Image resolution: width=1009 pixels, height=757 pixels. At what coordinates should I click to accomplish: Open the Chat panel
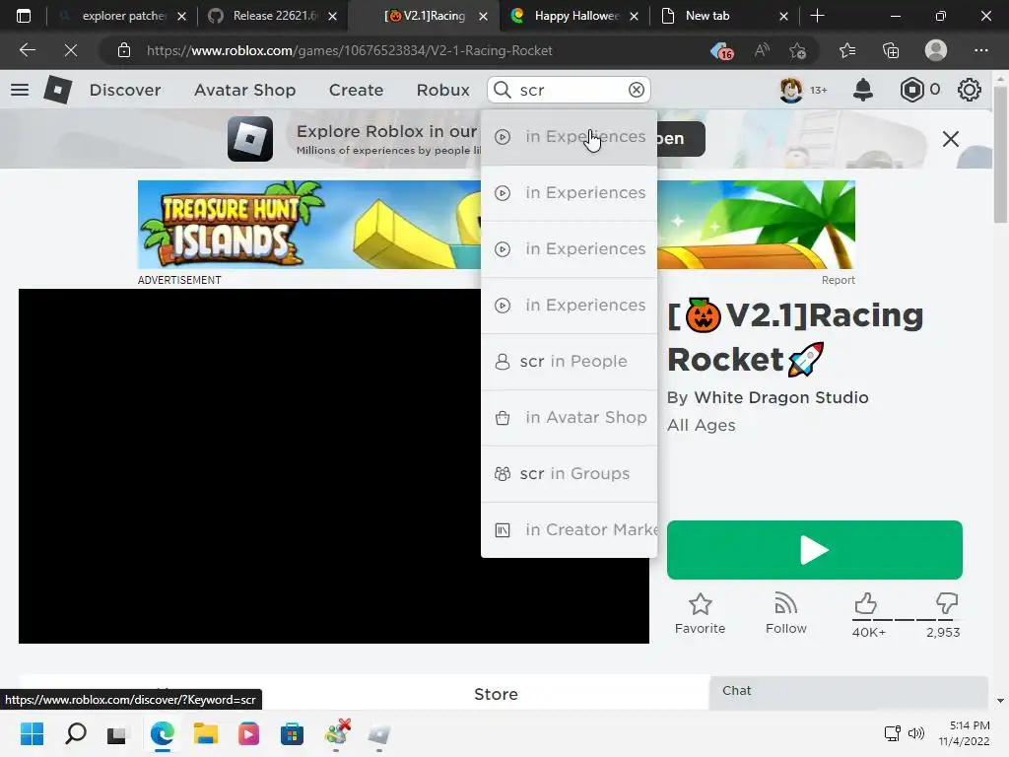click(848, 692)
